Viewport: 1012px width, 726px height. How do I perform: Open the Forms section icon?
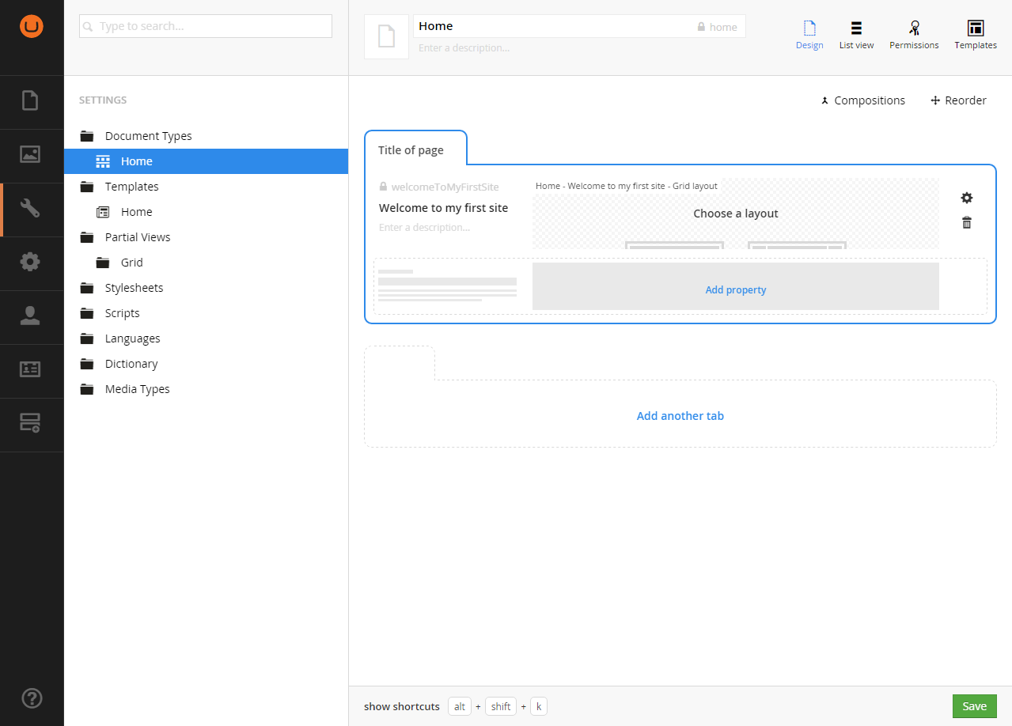click(30, 423)
